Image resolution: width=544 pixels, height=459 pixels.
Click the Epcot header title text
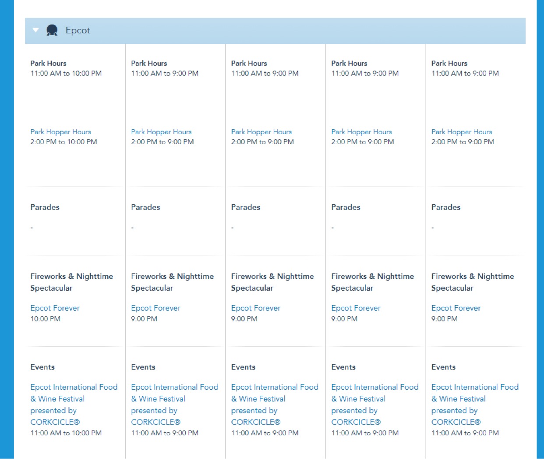pos(78,30)
